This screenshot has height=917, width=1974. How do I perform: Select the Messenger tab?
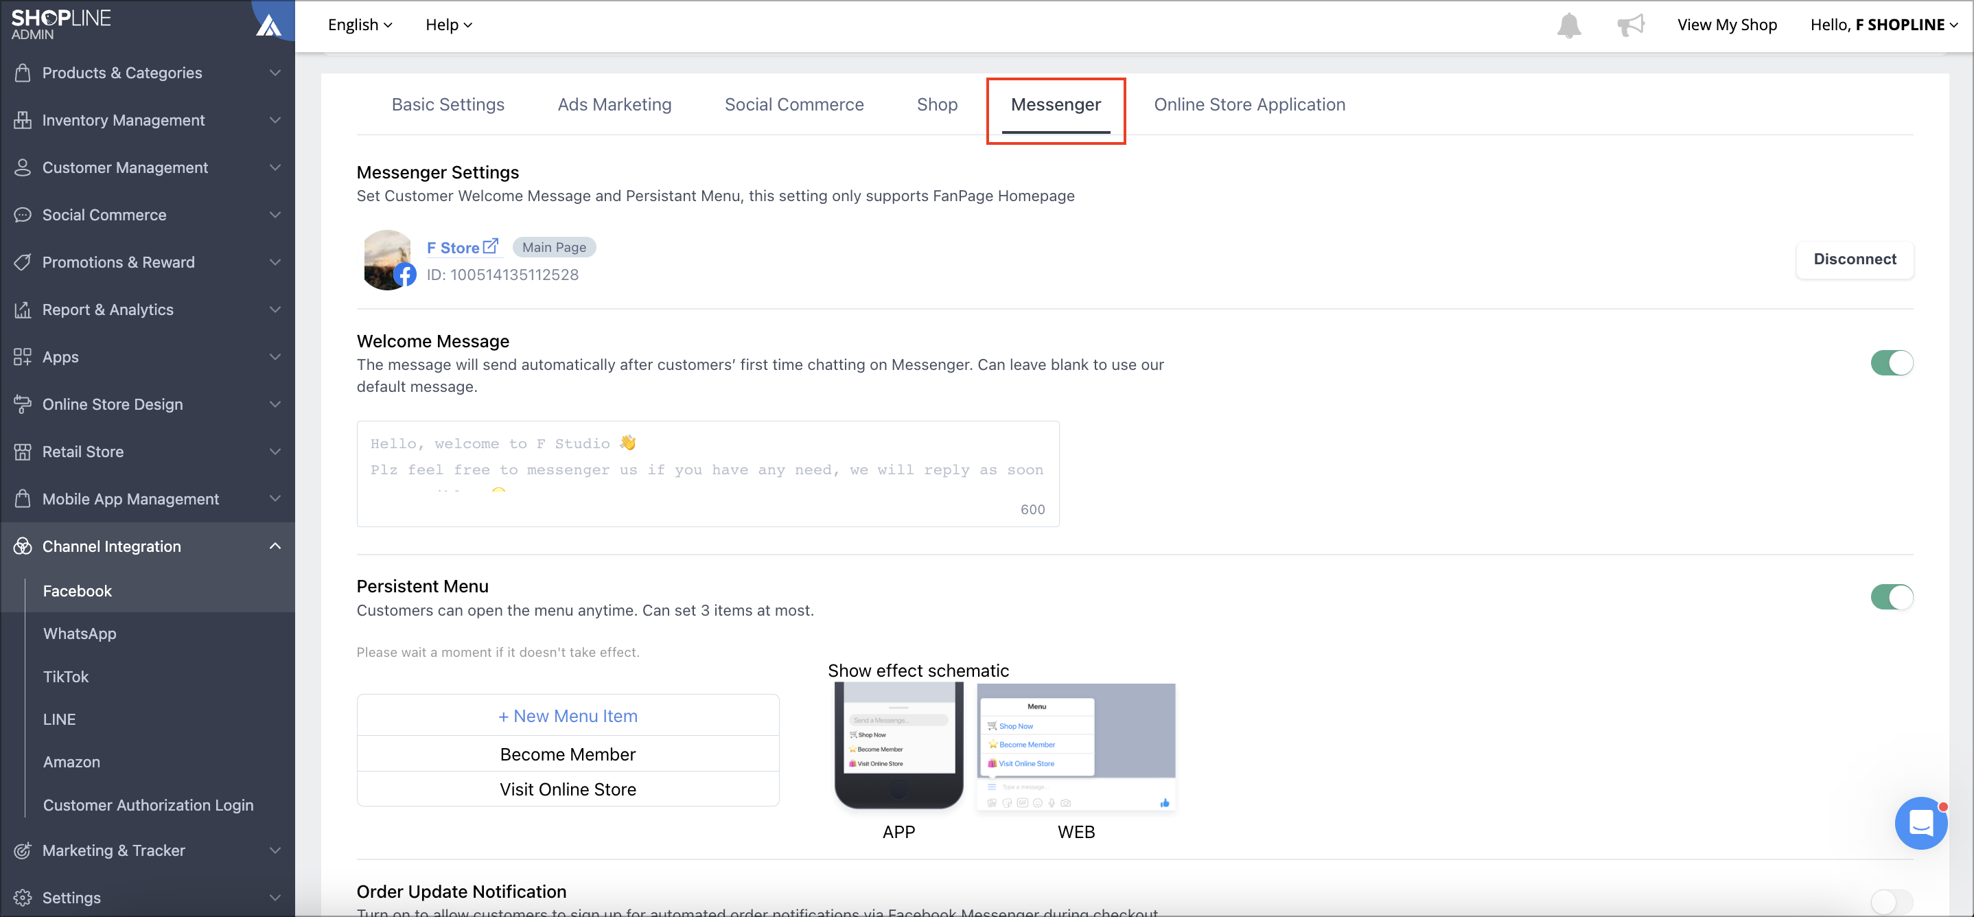(x=1055, y=105)
